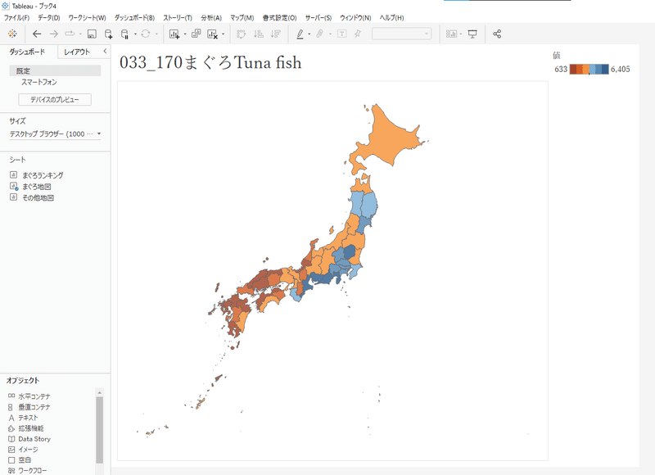
Task: Click the 値 color legend gradient bar
Action: 589,70
